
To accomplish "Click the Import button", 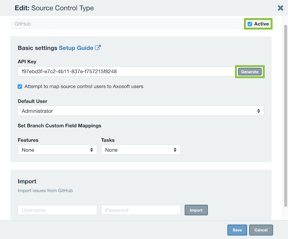I will [196, 210].
